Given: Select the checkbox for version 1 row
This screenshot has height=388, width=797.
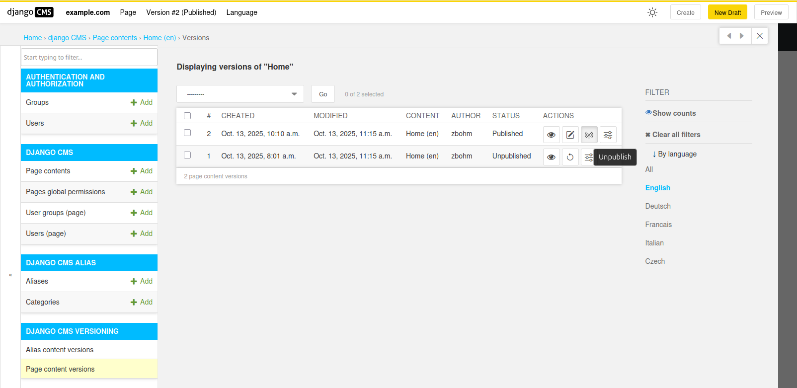Looking at the screenshot, I should coord(187,155).
